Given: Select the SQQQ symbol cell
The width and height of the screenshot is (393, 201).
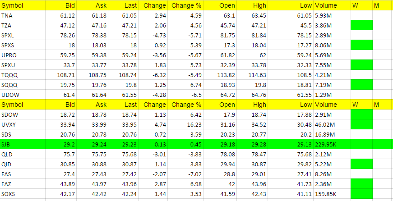Looking at the screenshot, I should 23,85.
